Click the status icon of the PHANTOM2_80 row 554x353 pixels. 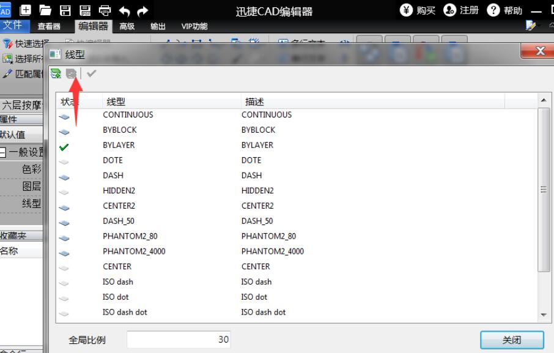64,238
